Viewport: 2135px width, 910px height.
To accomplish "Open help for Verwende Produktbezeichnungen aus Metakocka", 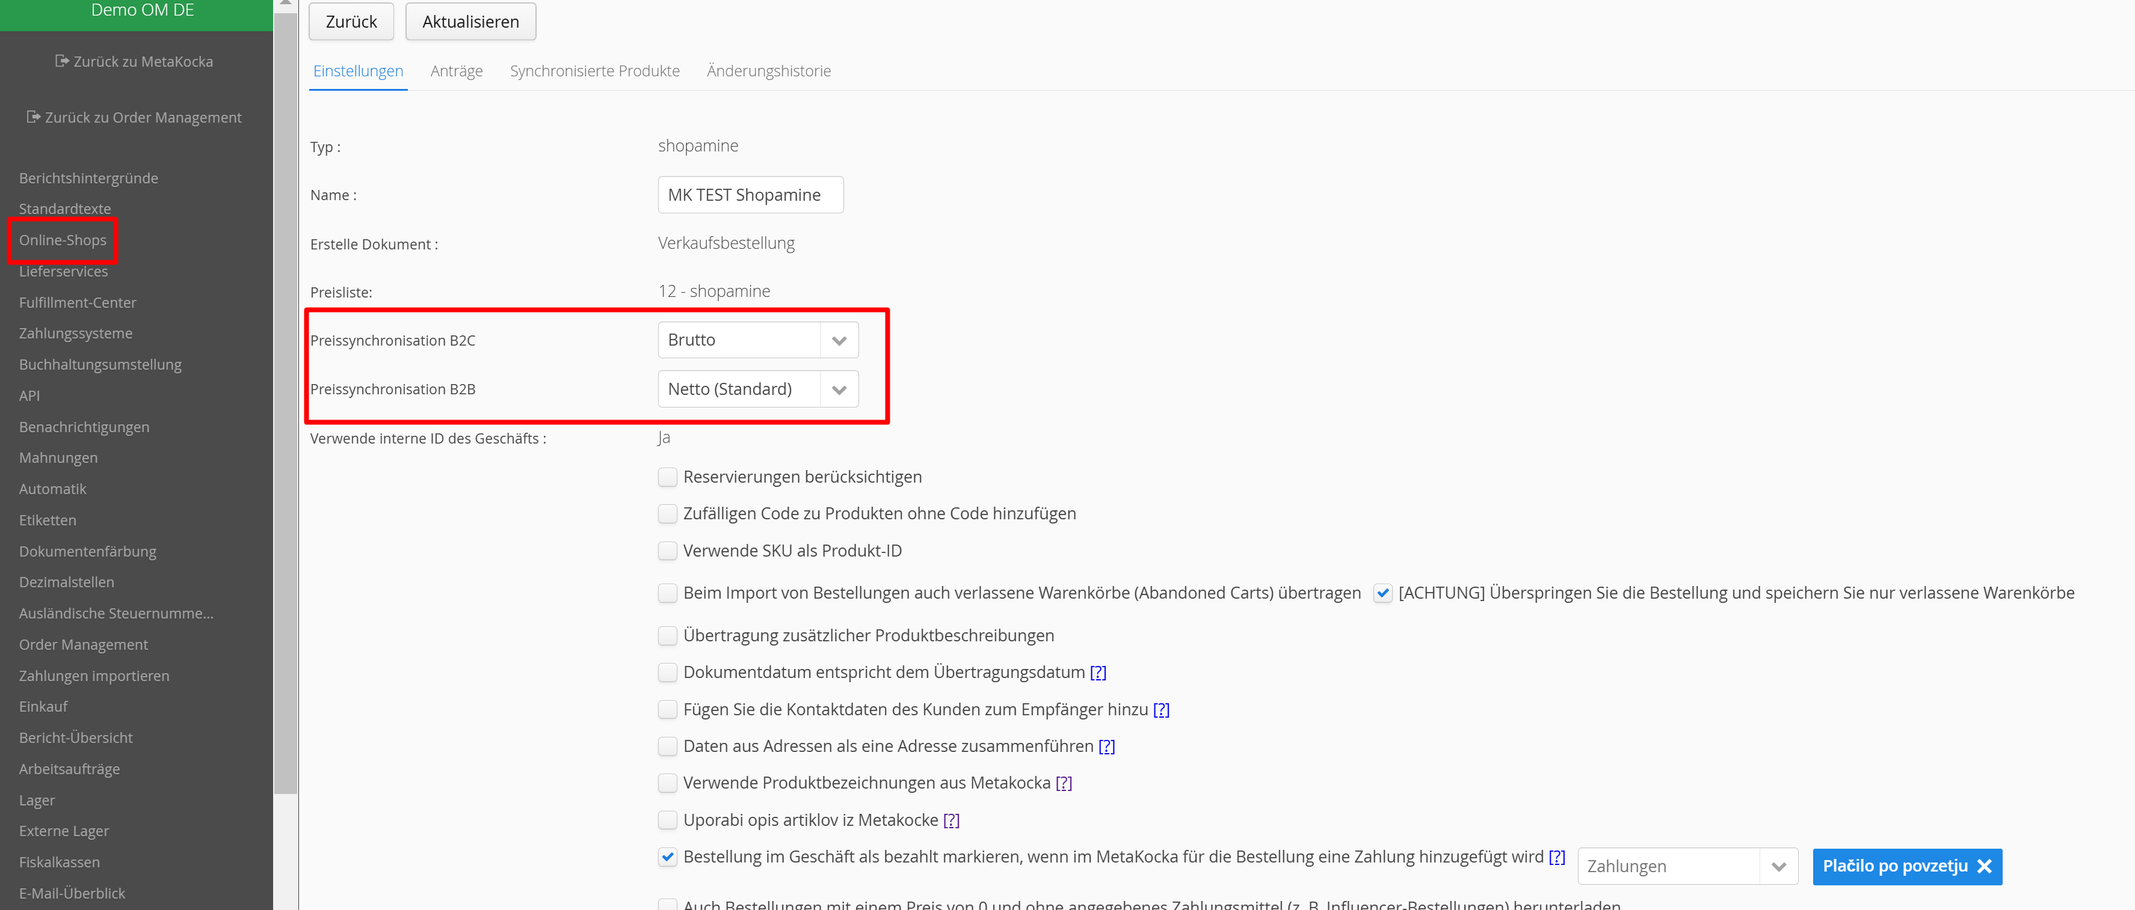I will click(1064, 783).
